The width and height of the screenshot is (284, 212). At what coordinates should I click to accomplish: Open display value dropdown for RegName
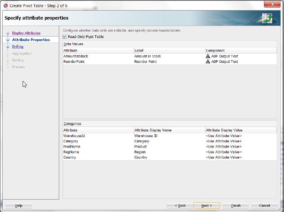(x=241, y=152)
